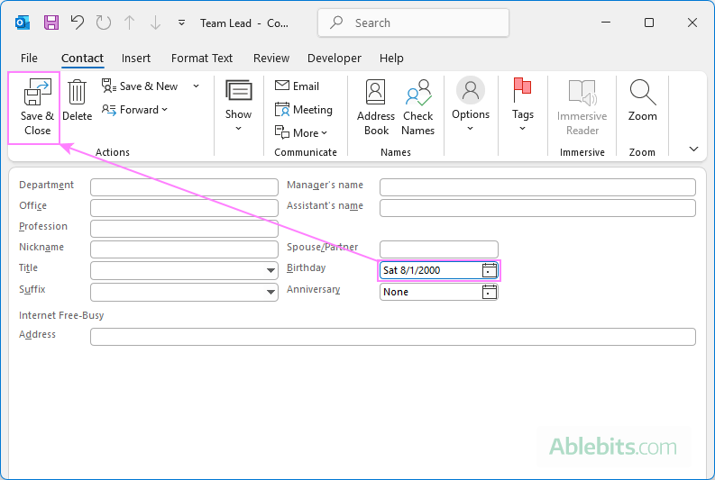Open the Tags flag menu

(x=523, y=105)
